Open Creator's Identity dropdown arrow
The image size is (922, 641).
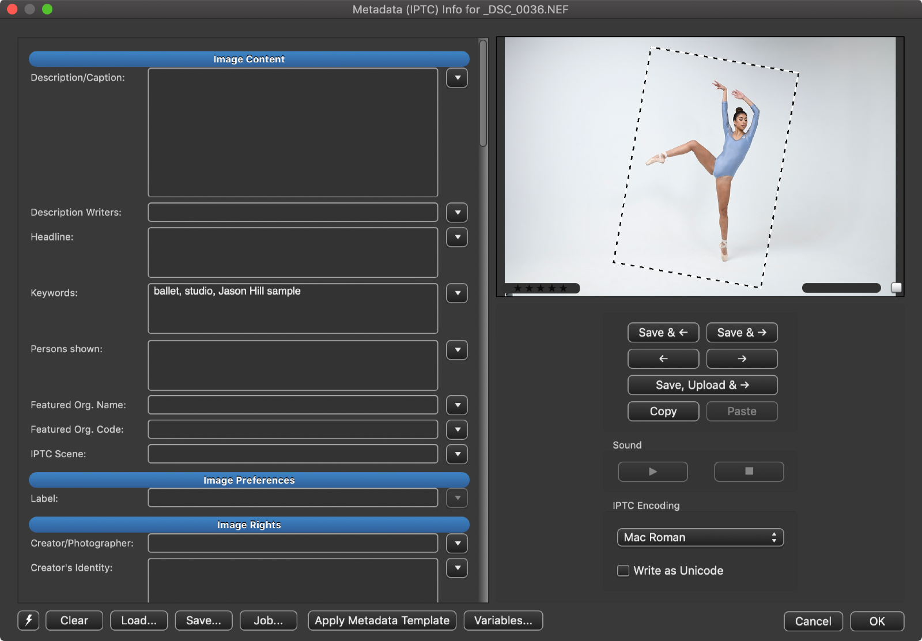tap(457, 568)
